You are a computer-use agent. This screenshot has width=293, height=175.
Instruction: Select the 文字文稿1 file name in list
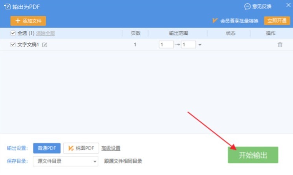click(x=28, y=45)
